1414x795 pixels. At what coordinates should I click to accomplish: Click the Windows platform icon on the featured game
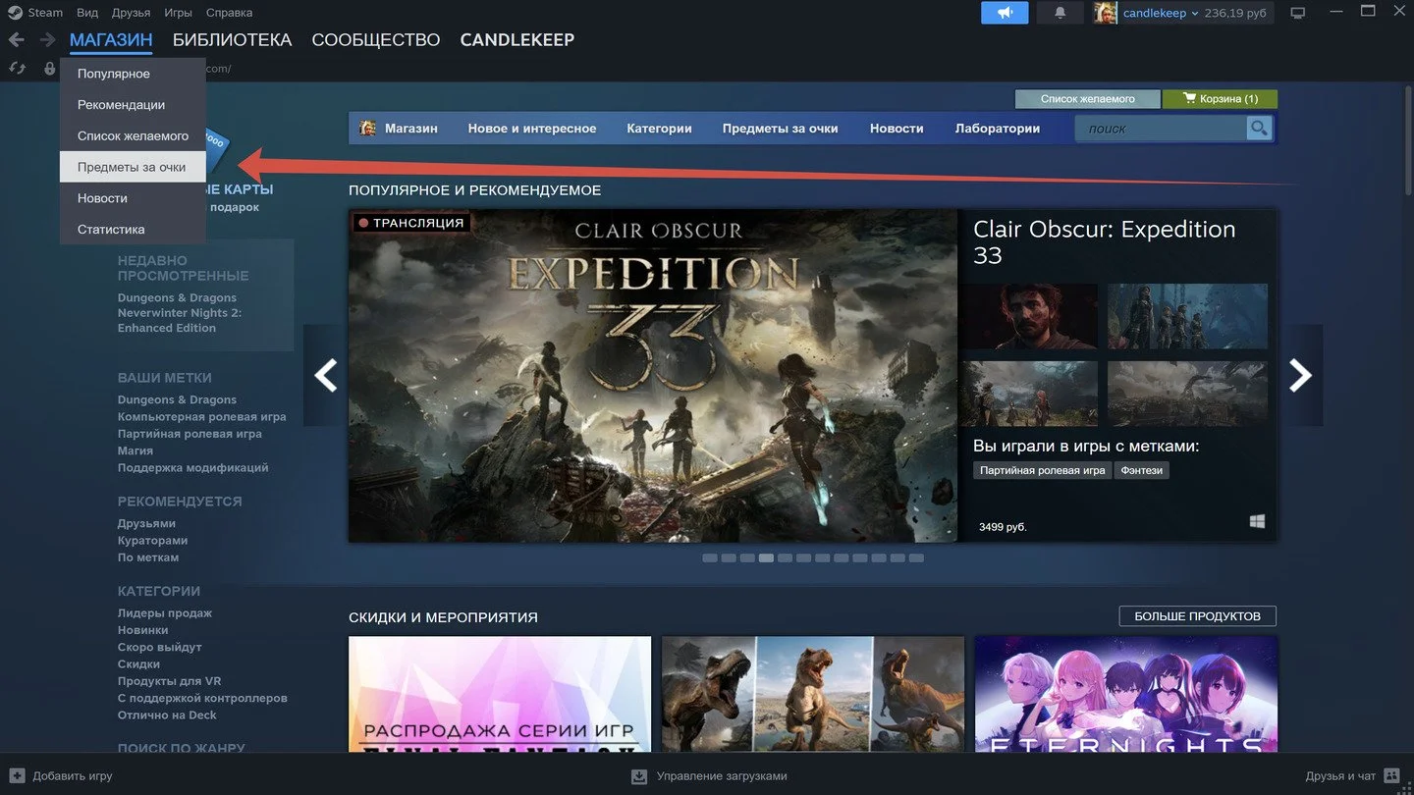pyautogui.click(x=1257, y=522)
